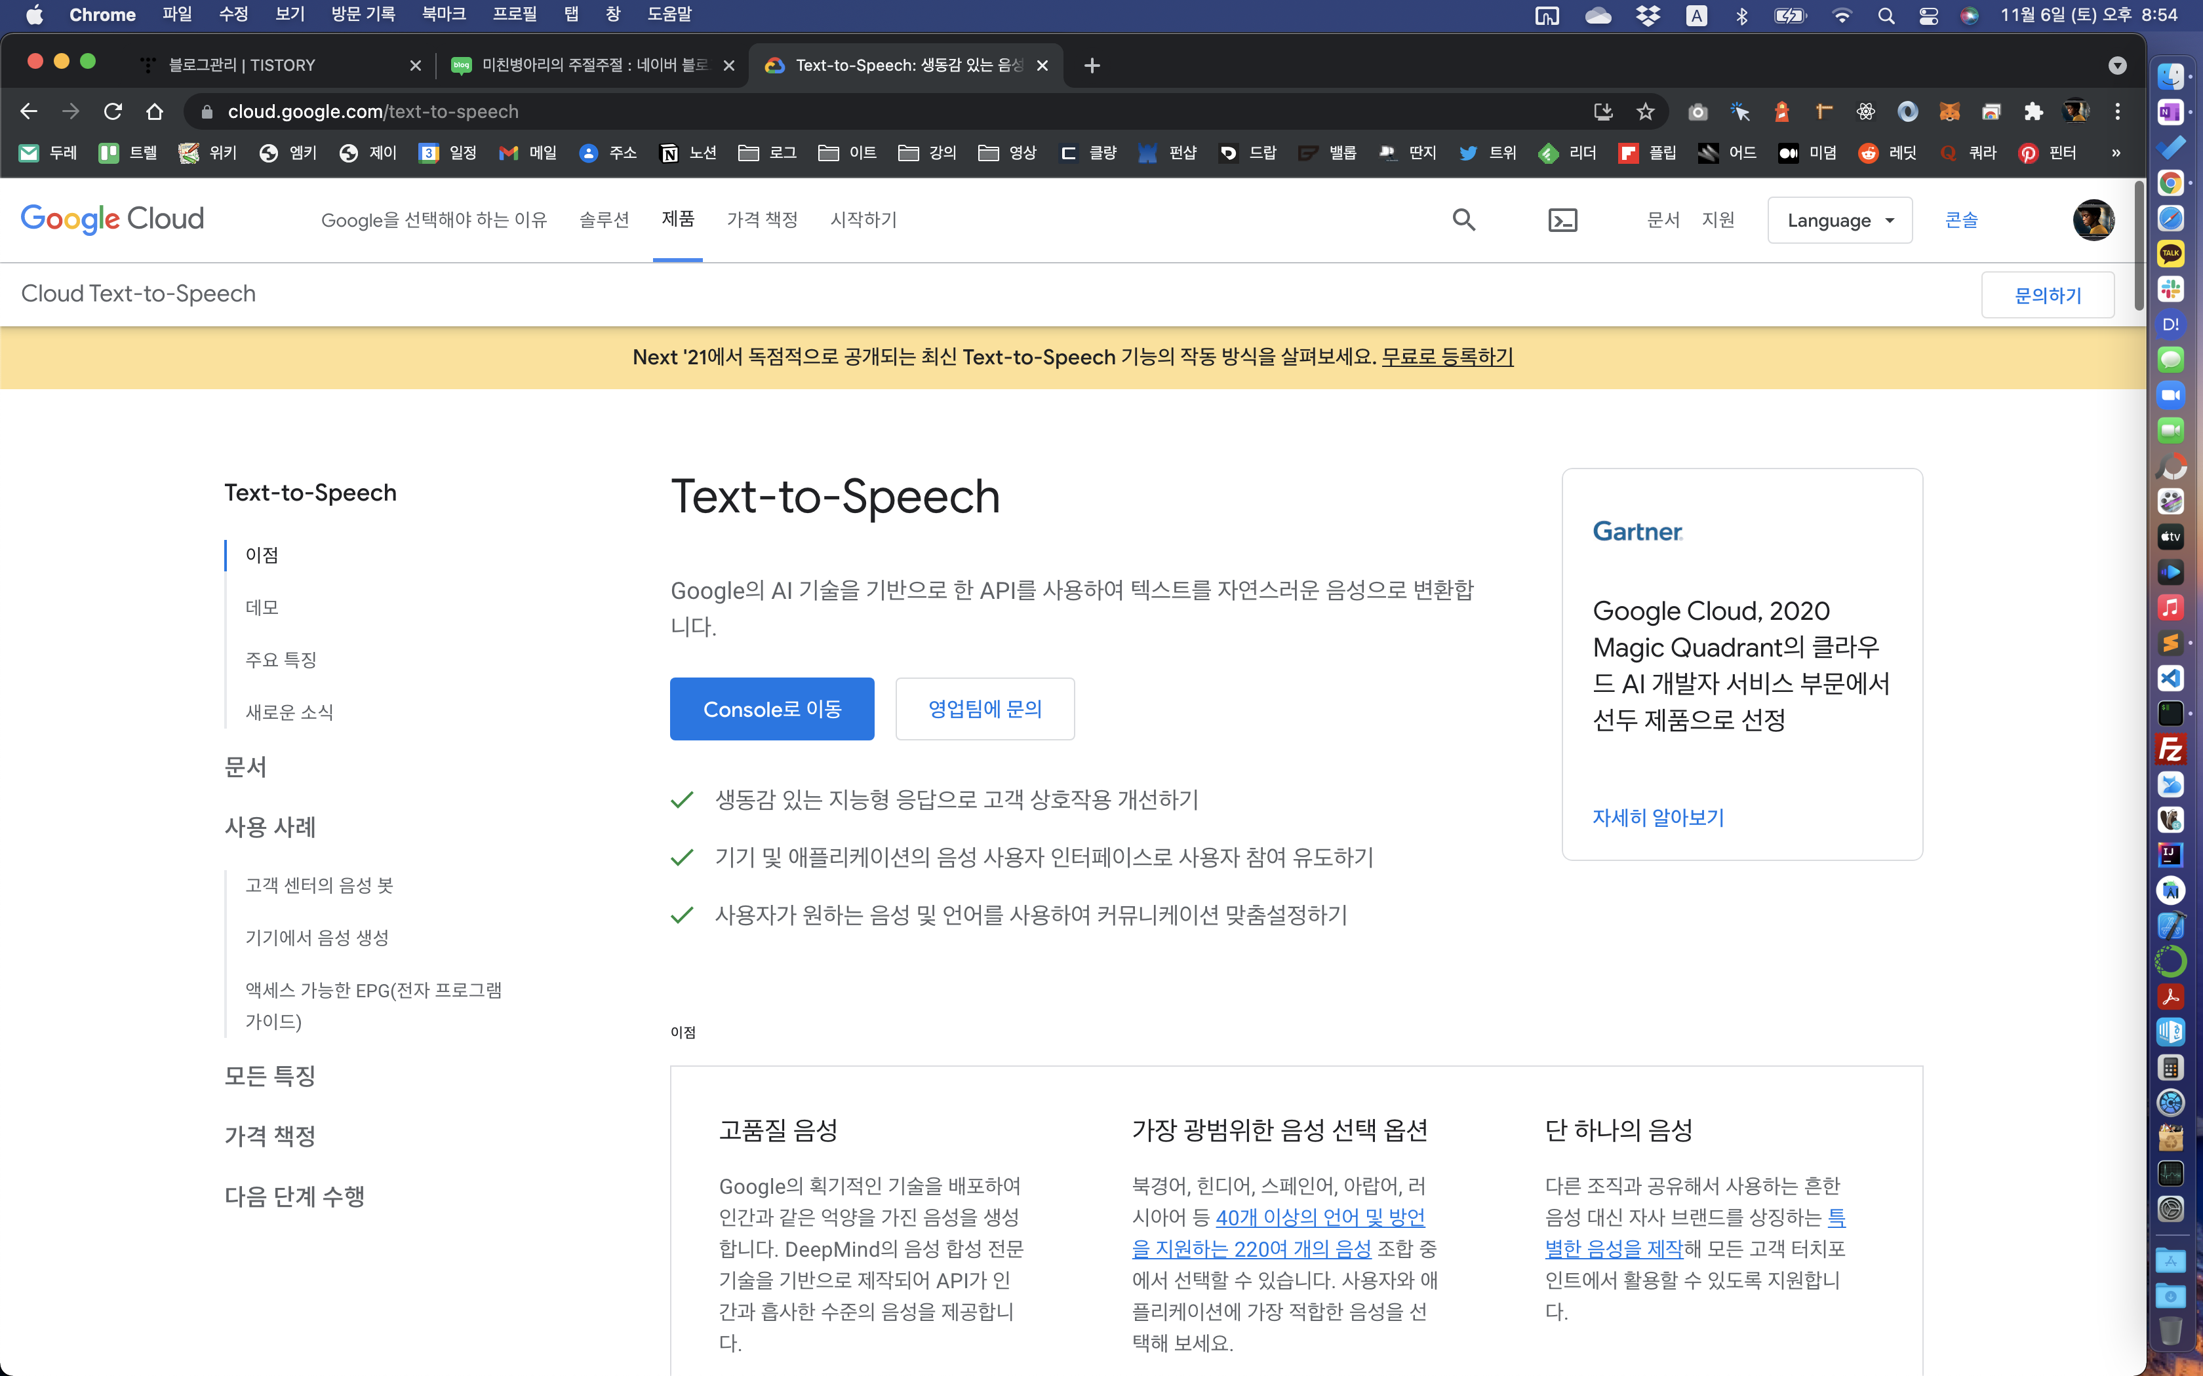Select the 제품 navigation tab
The height and width of the screenshot is (1376, 2203).
(x=677, y=220)
